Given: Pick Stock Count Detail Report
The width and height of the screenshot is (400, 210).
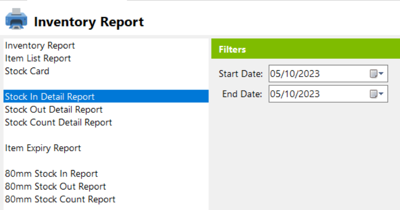Looking at the screenshot, I should point(58,122).
